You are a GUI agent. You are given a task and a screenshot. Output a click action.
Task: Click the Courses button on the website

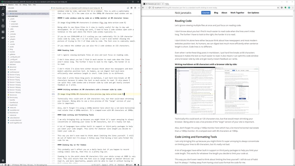[x=206, y=13]
